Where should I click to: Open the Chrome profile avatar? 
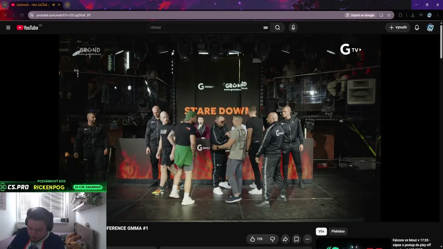coord(430,15)
